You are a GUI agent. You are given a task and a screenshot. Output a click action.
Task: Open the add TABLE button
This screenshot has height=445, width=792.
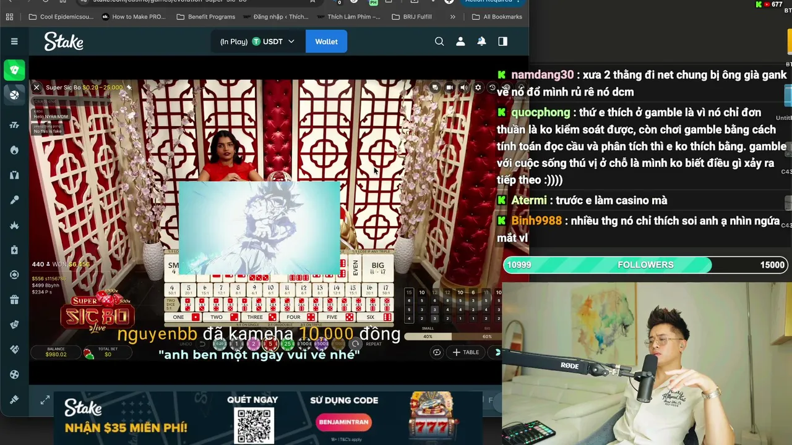click(466, 352)
